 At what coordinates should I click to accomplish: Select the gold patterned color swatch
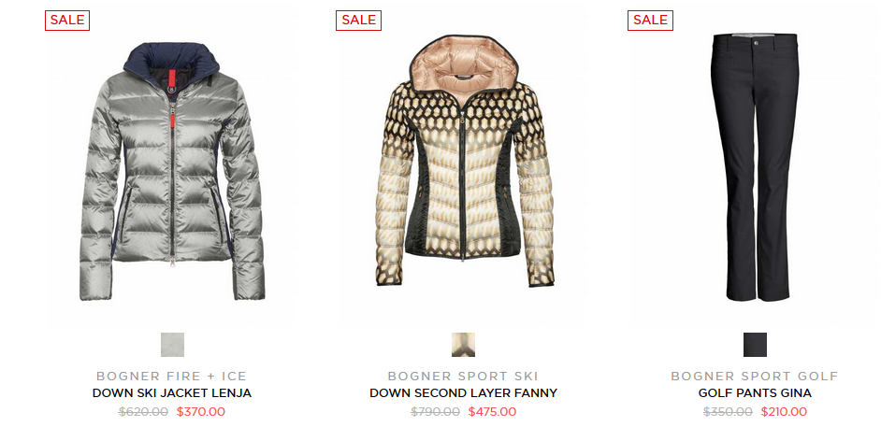[464, 345]
